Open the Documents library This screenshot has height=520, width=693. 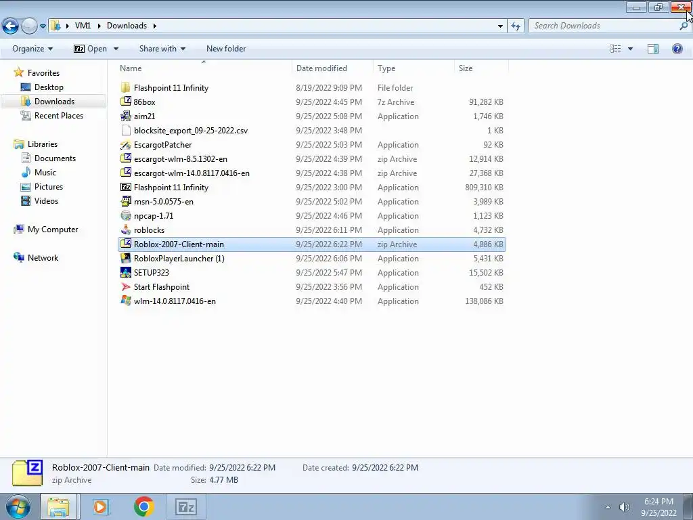point(55,158)
